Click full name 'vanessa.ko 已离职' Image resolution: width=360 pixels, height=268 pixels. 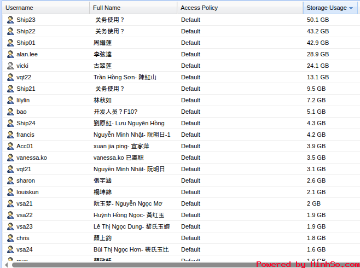tap(119, 158)
